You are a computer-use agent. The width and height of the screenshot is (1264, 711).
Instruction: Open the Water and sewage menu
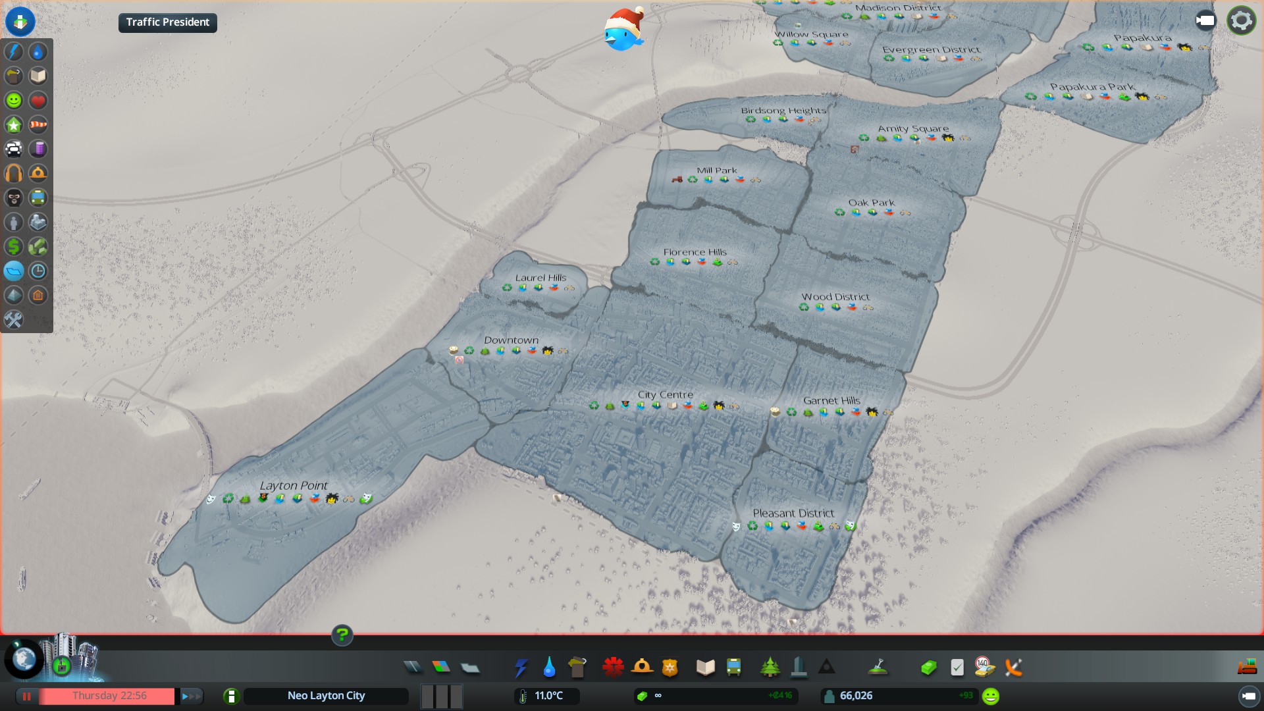(x=549, y=668)
